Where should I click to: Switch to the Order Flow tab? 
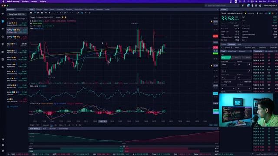pyautogui.click(x=78, y=10)
